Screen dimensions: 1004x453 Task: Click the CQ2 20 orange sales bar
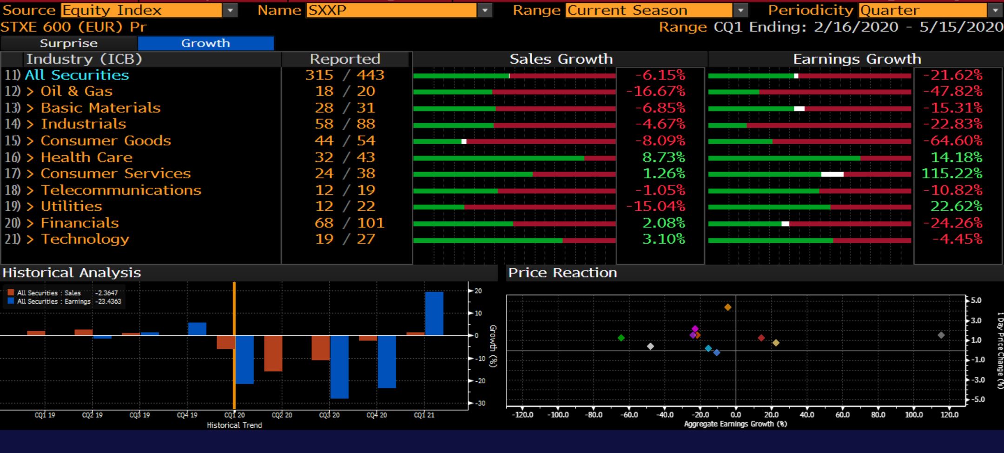(273, 353)
